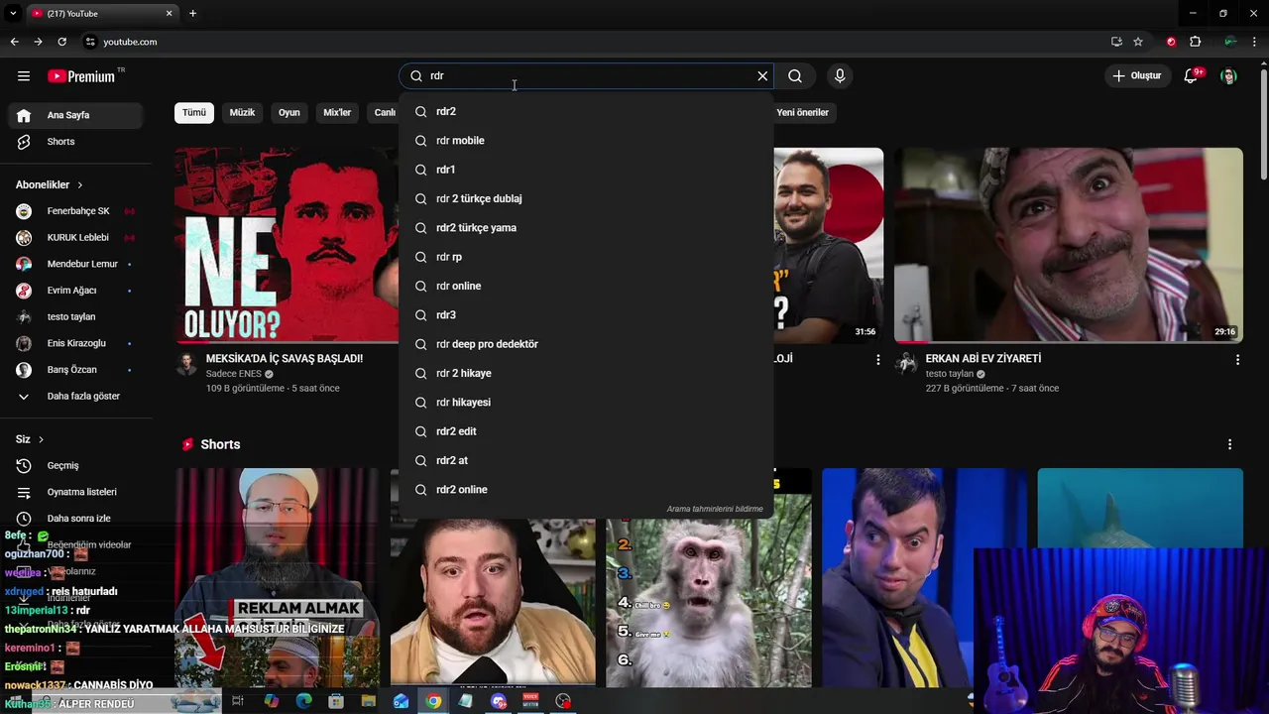This screenshot has width=1269, height=714.
Task: Clear the search box with the X icon
Action: click(x=762, y=76)
